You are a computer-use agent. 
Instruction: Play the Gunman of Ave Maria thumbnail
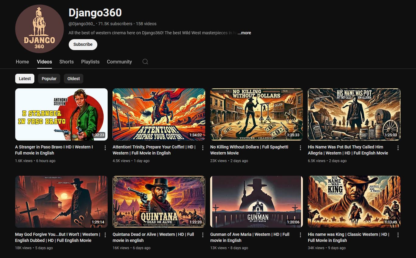pyautogui.click(x=256, y=202)
